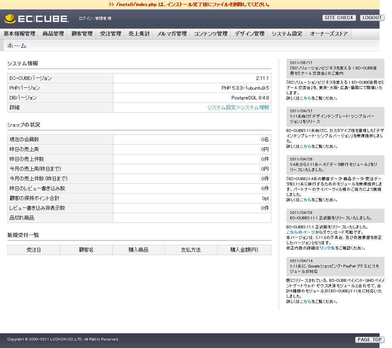The image size is (392, 348).
Task: Click the install/index.php warning message
Action: tap(189, 5)
